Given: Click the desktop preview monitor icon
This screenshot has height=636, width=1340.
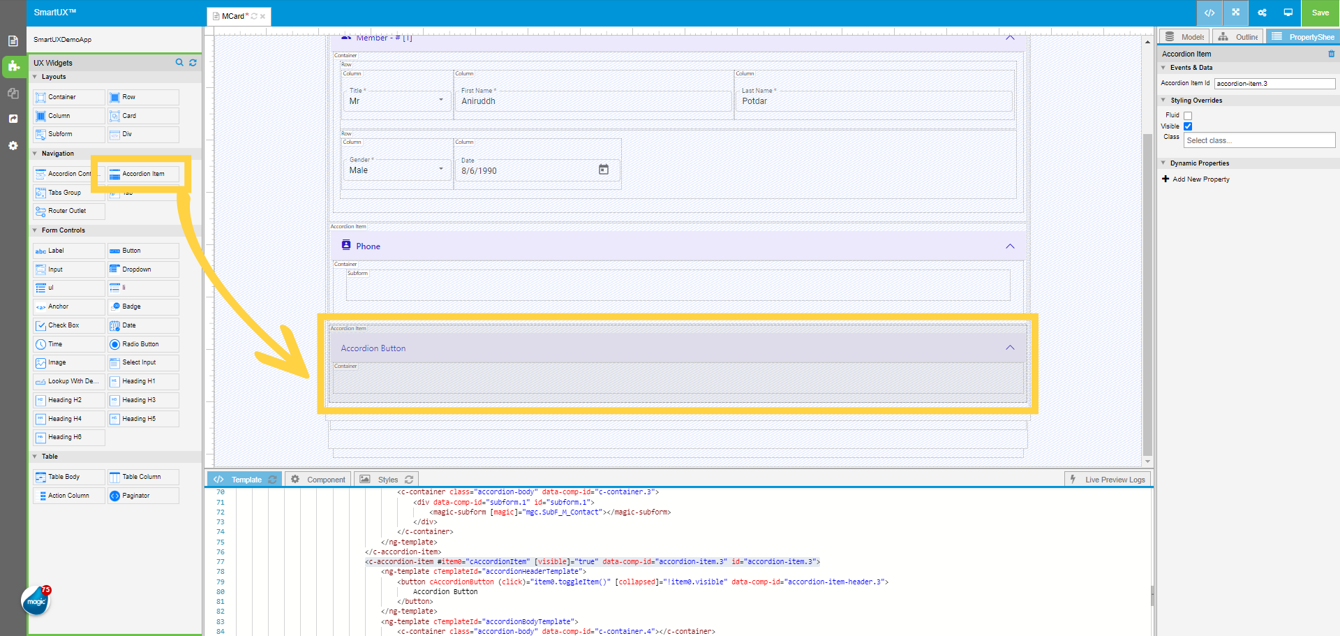Looking at the screenshot, I should [1288, 13].
